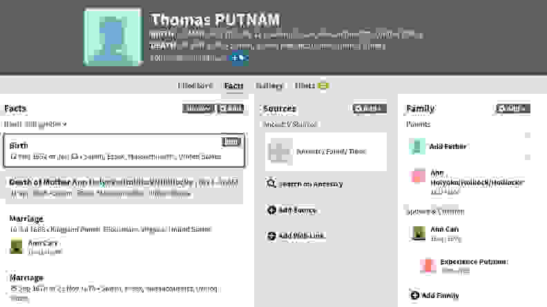The height and width of the screenshot is (307, 547).
Task: Open spouse Ann Carr's profile
Action: [x=445, y=229]
